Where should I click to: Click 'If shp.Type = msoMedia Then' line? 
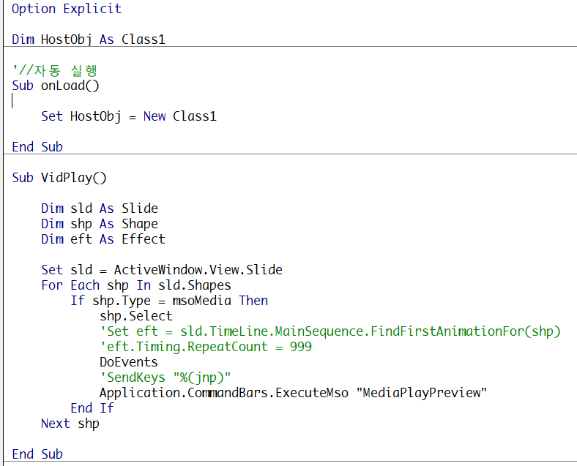click(x=169, y=301)
